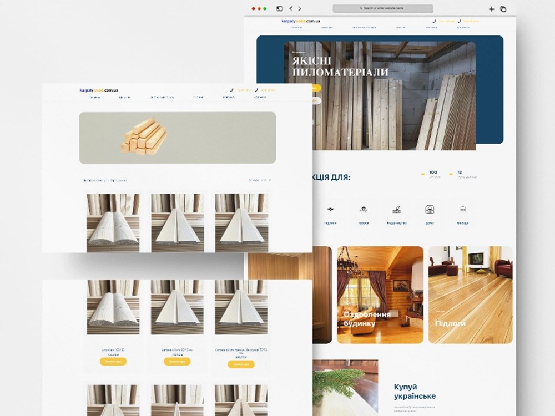This screenshot has height=416, width=555.
Task: Open the last menu item on the homepage
Action: (x=463, y=28)
